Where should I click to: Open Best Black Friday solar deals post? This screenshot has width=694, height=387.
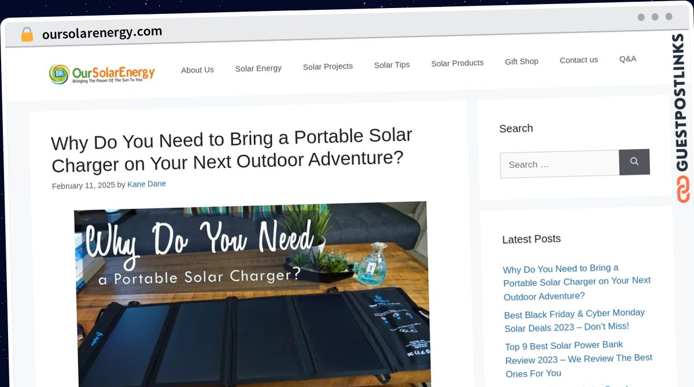point(575,320)
